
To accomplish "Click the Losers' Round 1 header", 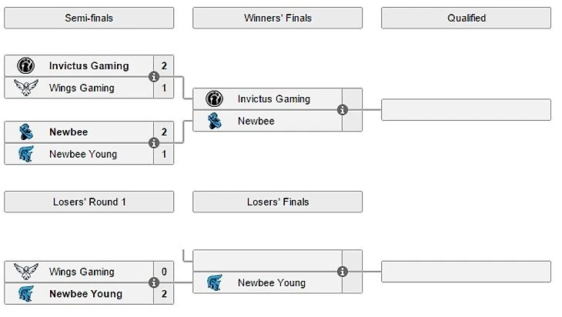I will click(89, 202).
